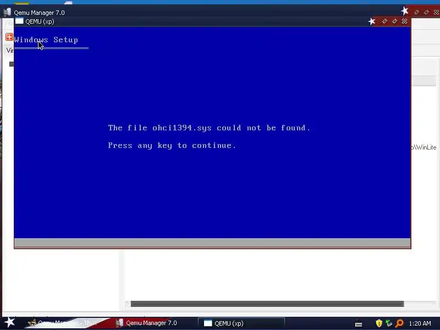Maximize the QEMU (xp) window

click(394, 21)
